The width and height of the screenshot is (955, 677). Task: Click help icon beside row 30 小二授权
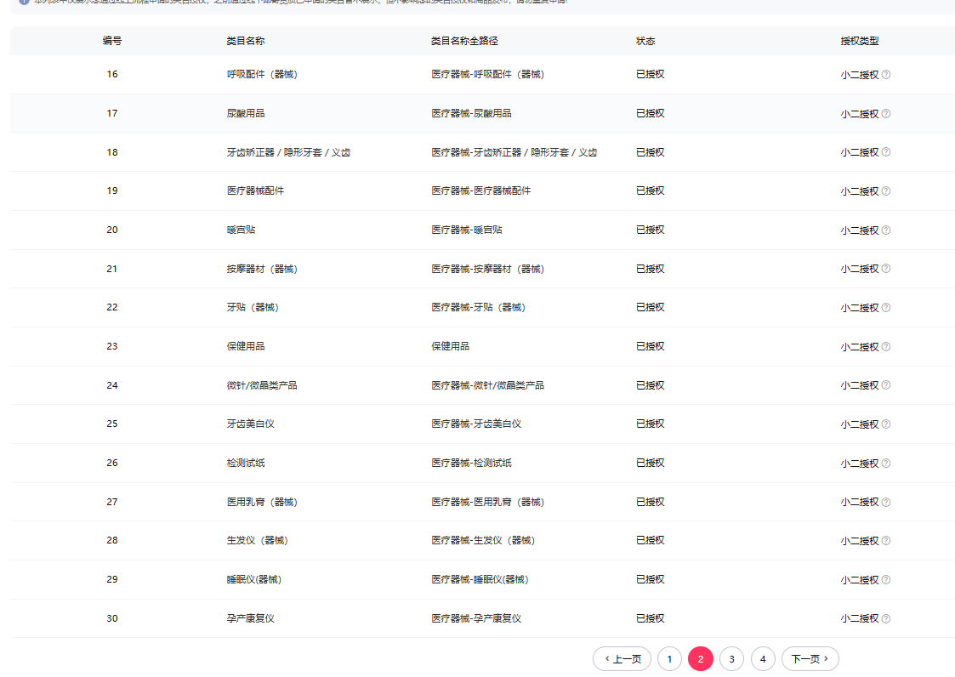click(886, 618)
